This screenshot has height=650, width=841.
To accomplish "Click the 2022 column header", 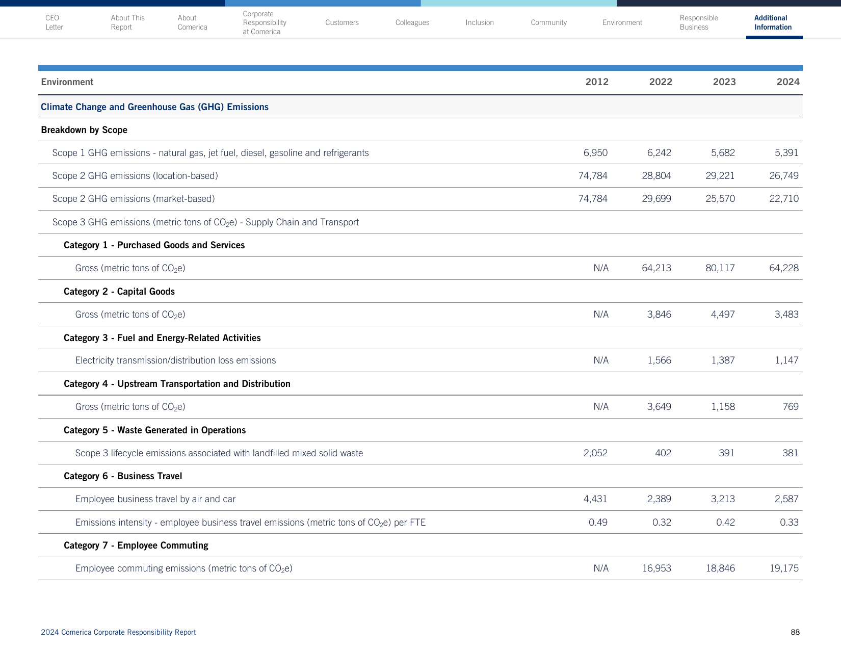I will click(661, 82).
